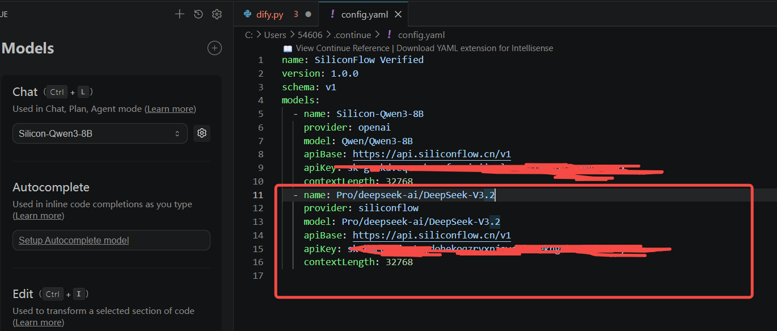Click line number 5 in gutter
Viewport: 777px width, 331px height.
261,114
